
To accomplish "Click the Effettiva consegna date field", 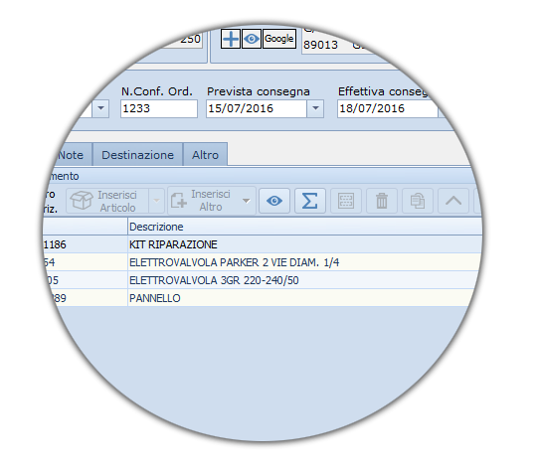I will tap(387, 108).
